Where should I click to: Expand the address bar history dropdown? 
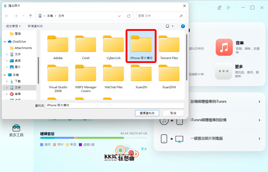[x=119, y=16]
